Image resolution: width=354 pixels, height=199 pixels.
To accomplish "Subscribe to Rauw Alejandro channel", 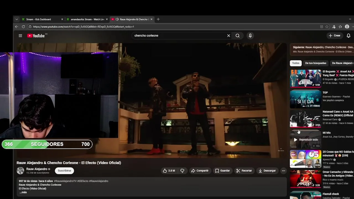I will (64, 171).
